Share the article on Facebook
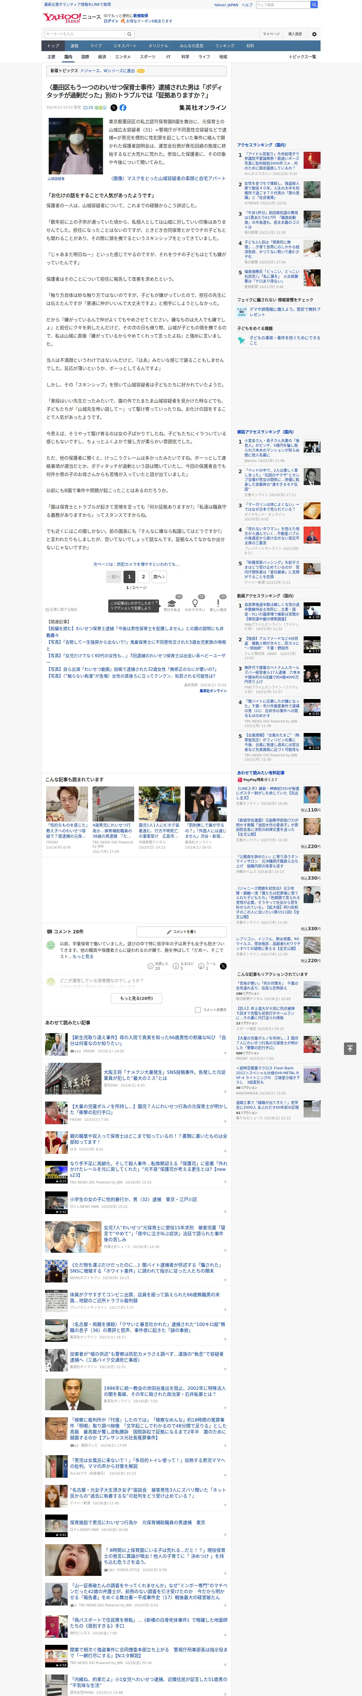Viewport: 362px width, 1696px height. point(123,107)
